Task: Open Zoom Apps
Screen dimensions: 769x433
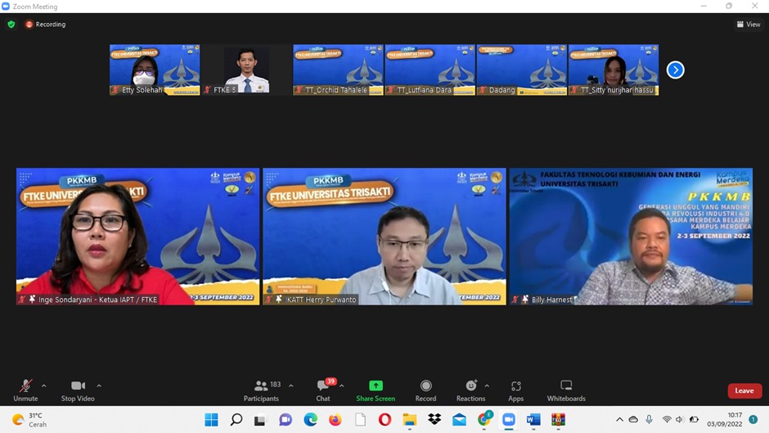Action: tap(516, 390)
